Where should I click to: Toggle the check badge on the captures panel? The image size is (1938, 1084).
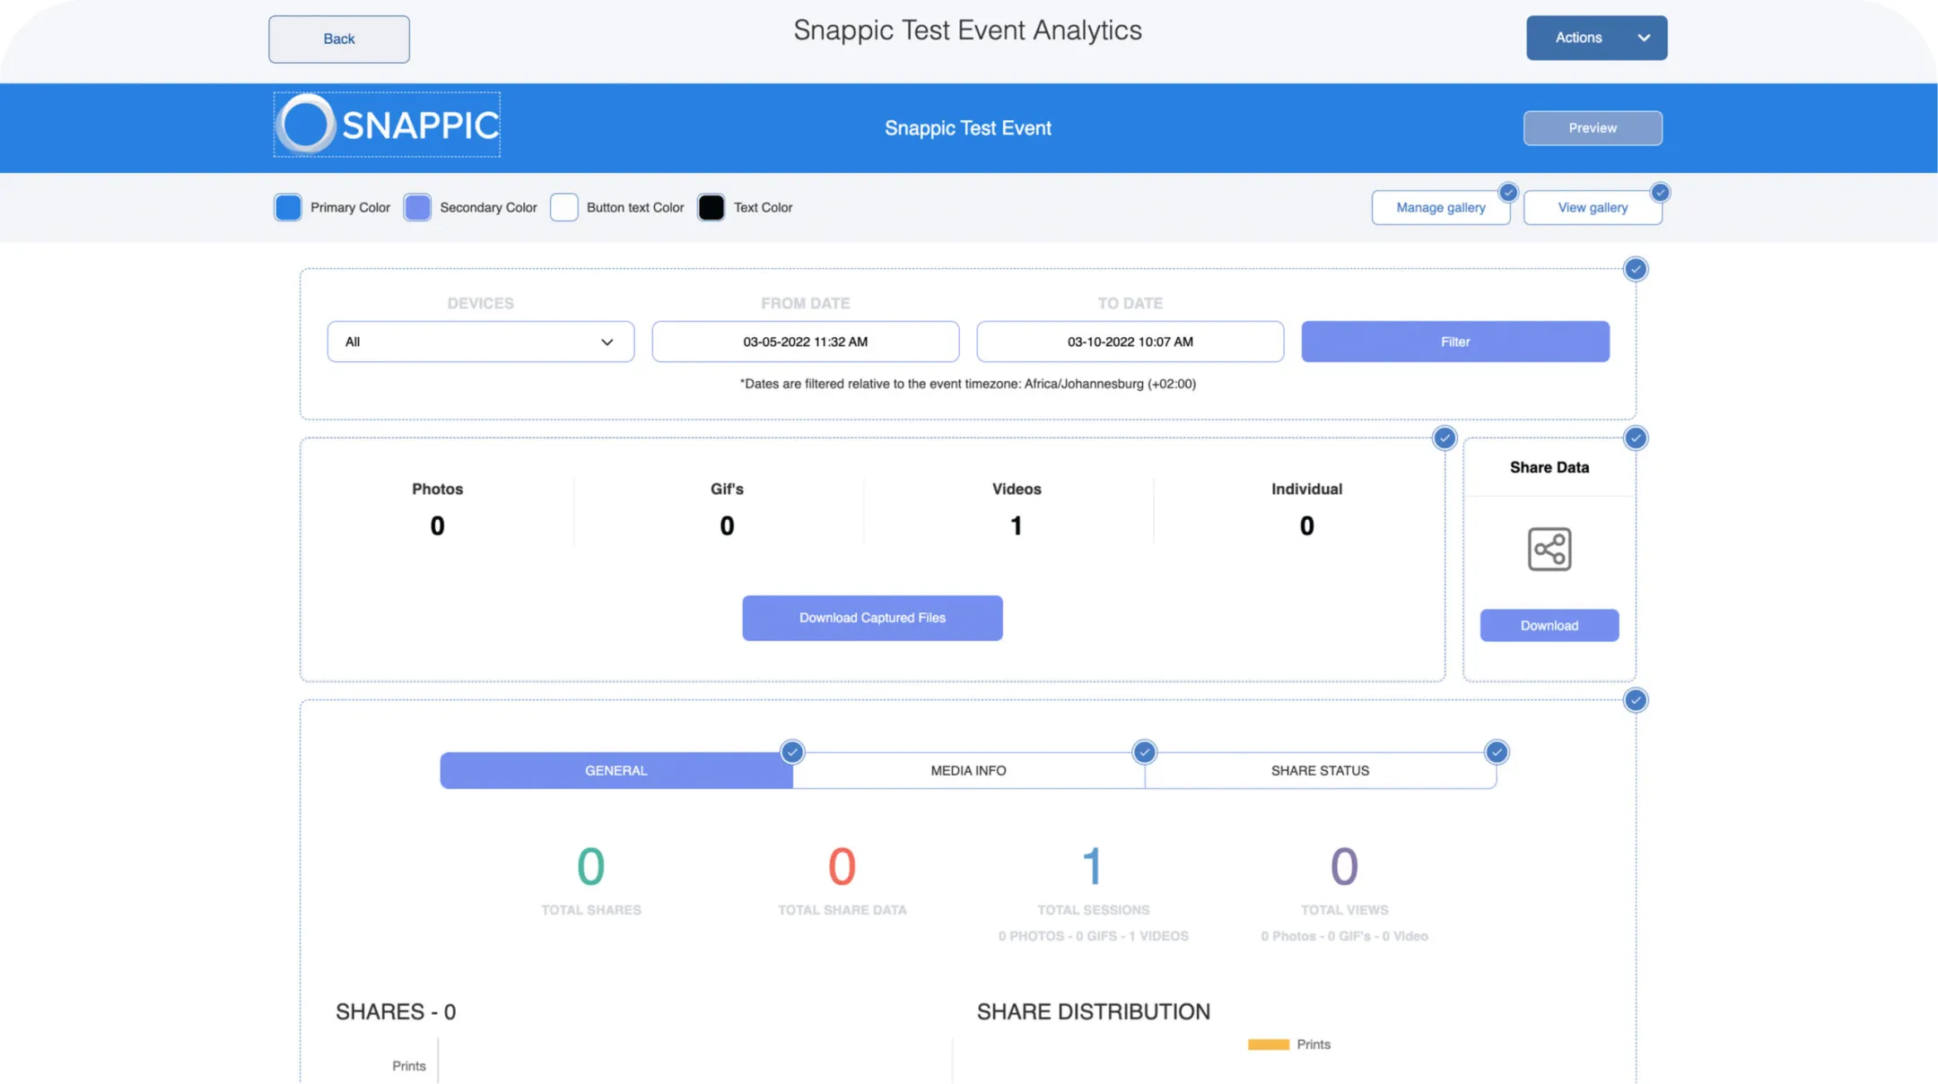(x=1444, y=438)
